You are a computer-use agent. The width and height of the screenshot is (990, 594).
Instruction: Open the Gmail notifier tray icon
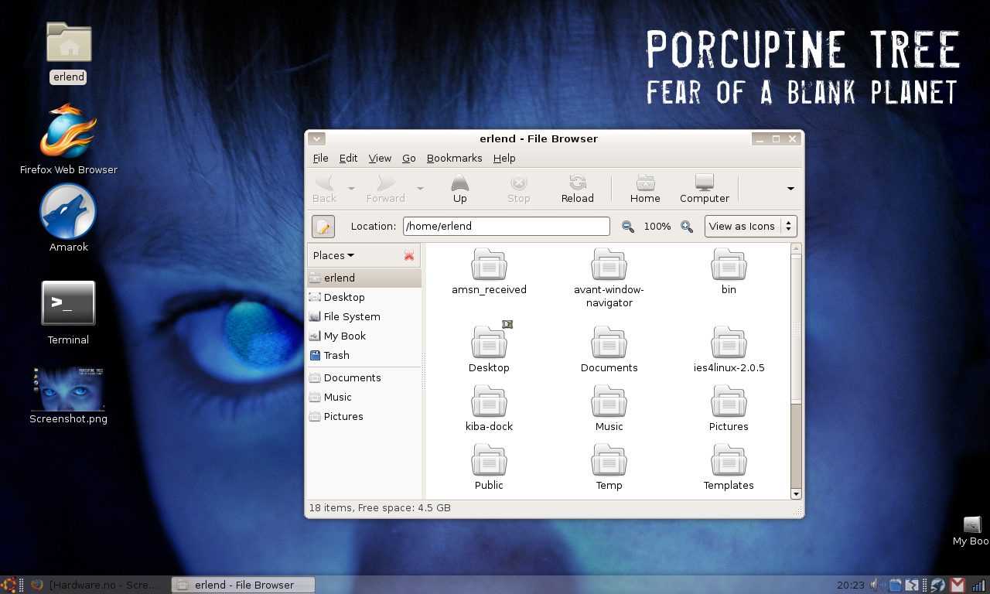point(958,585)
